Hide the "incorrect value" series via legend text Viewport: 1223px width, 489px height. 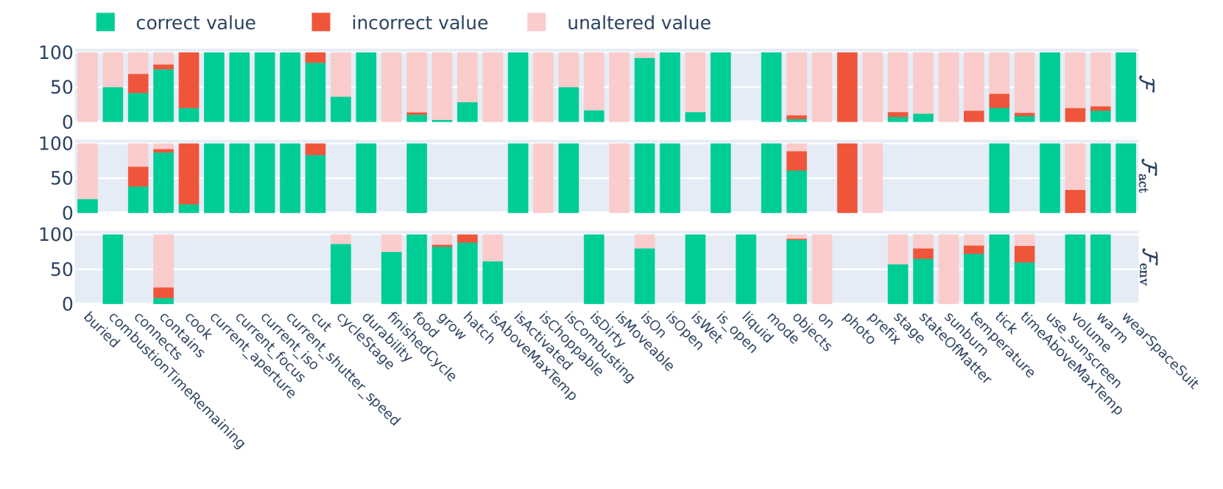click(x=420, y=24)
